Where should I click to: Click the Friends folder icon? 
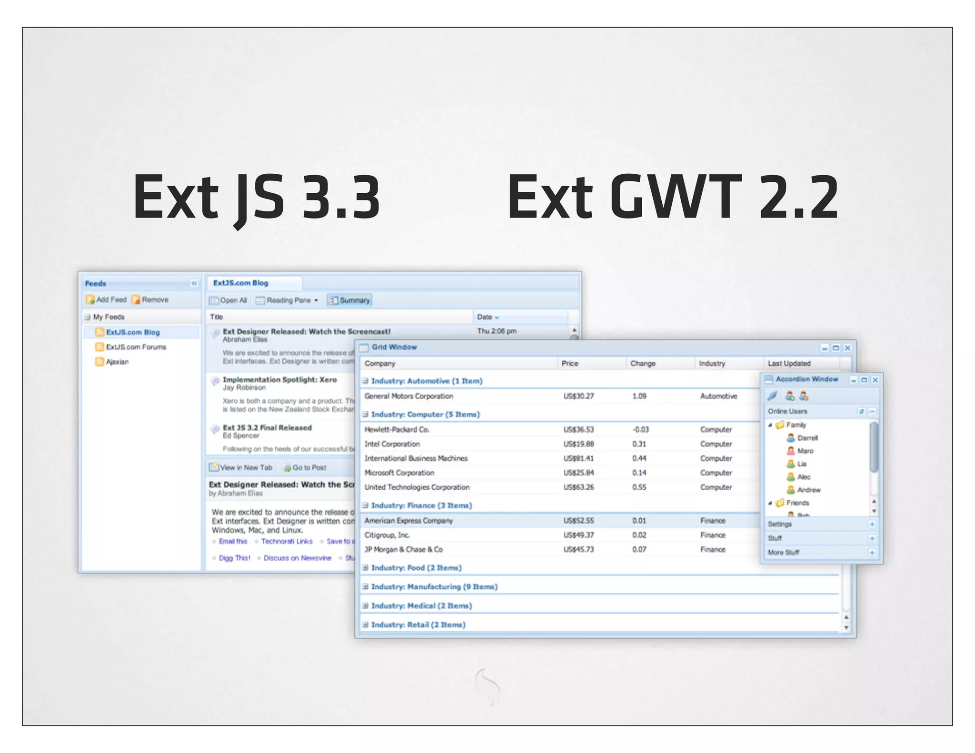[x=780, y=503]
